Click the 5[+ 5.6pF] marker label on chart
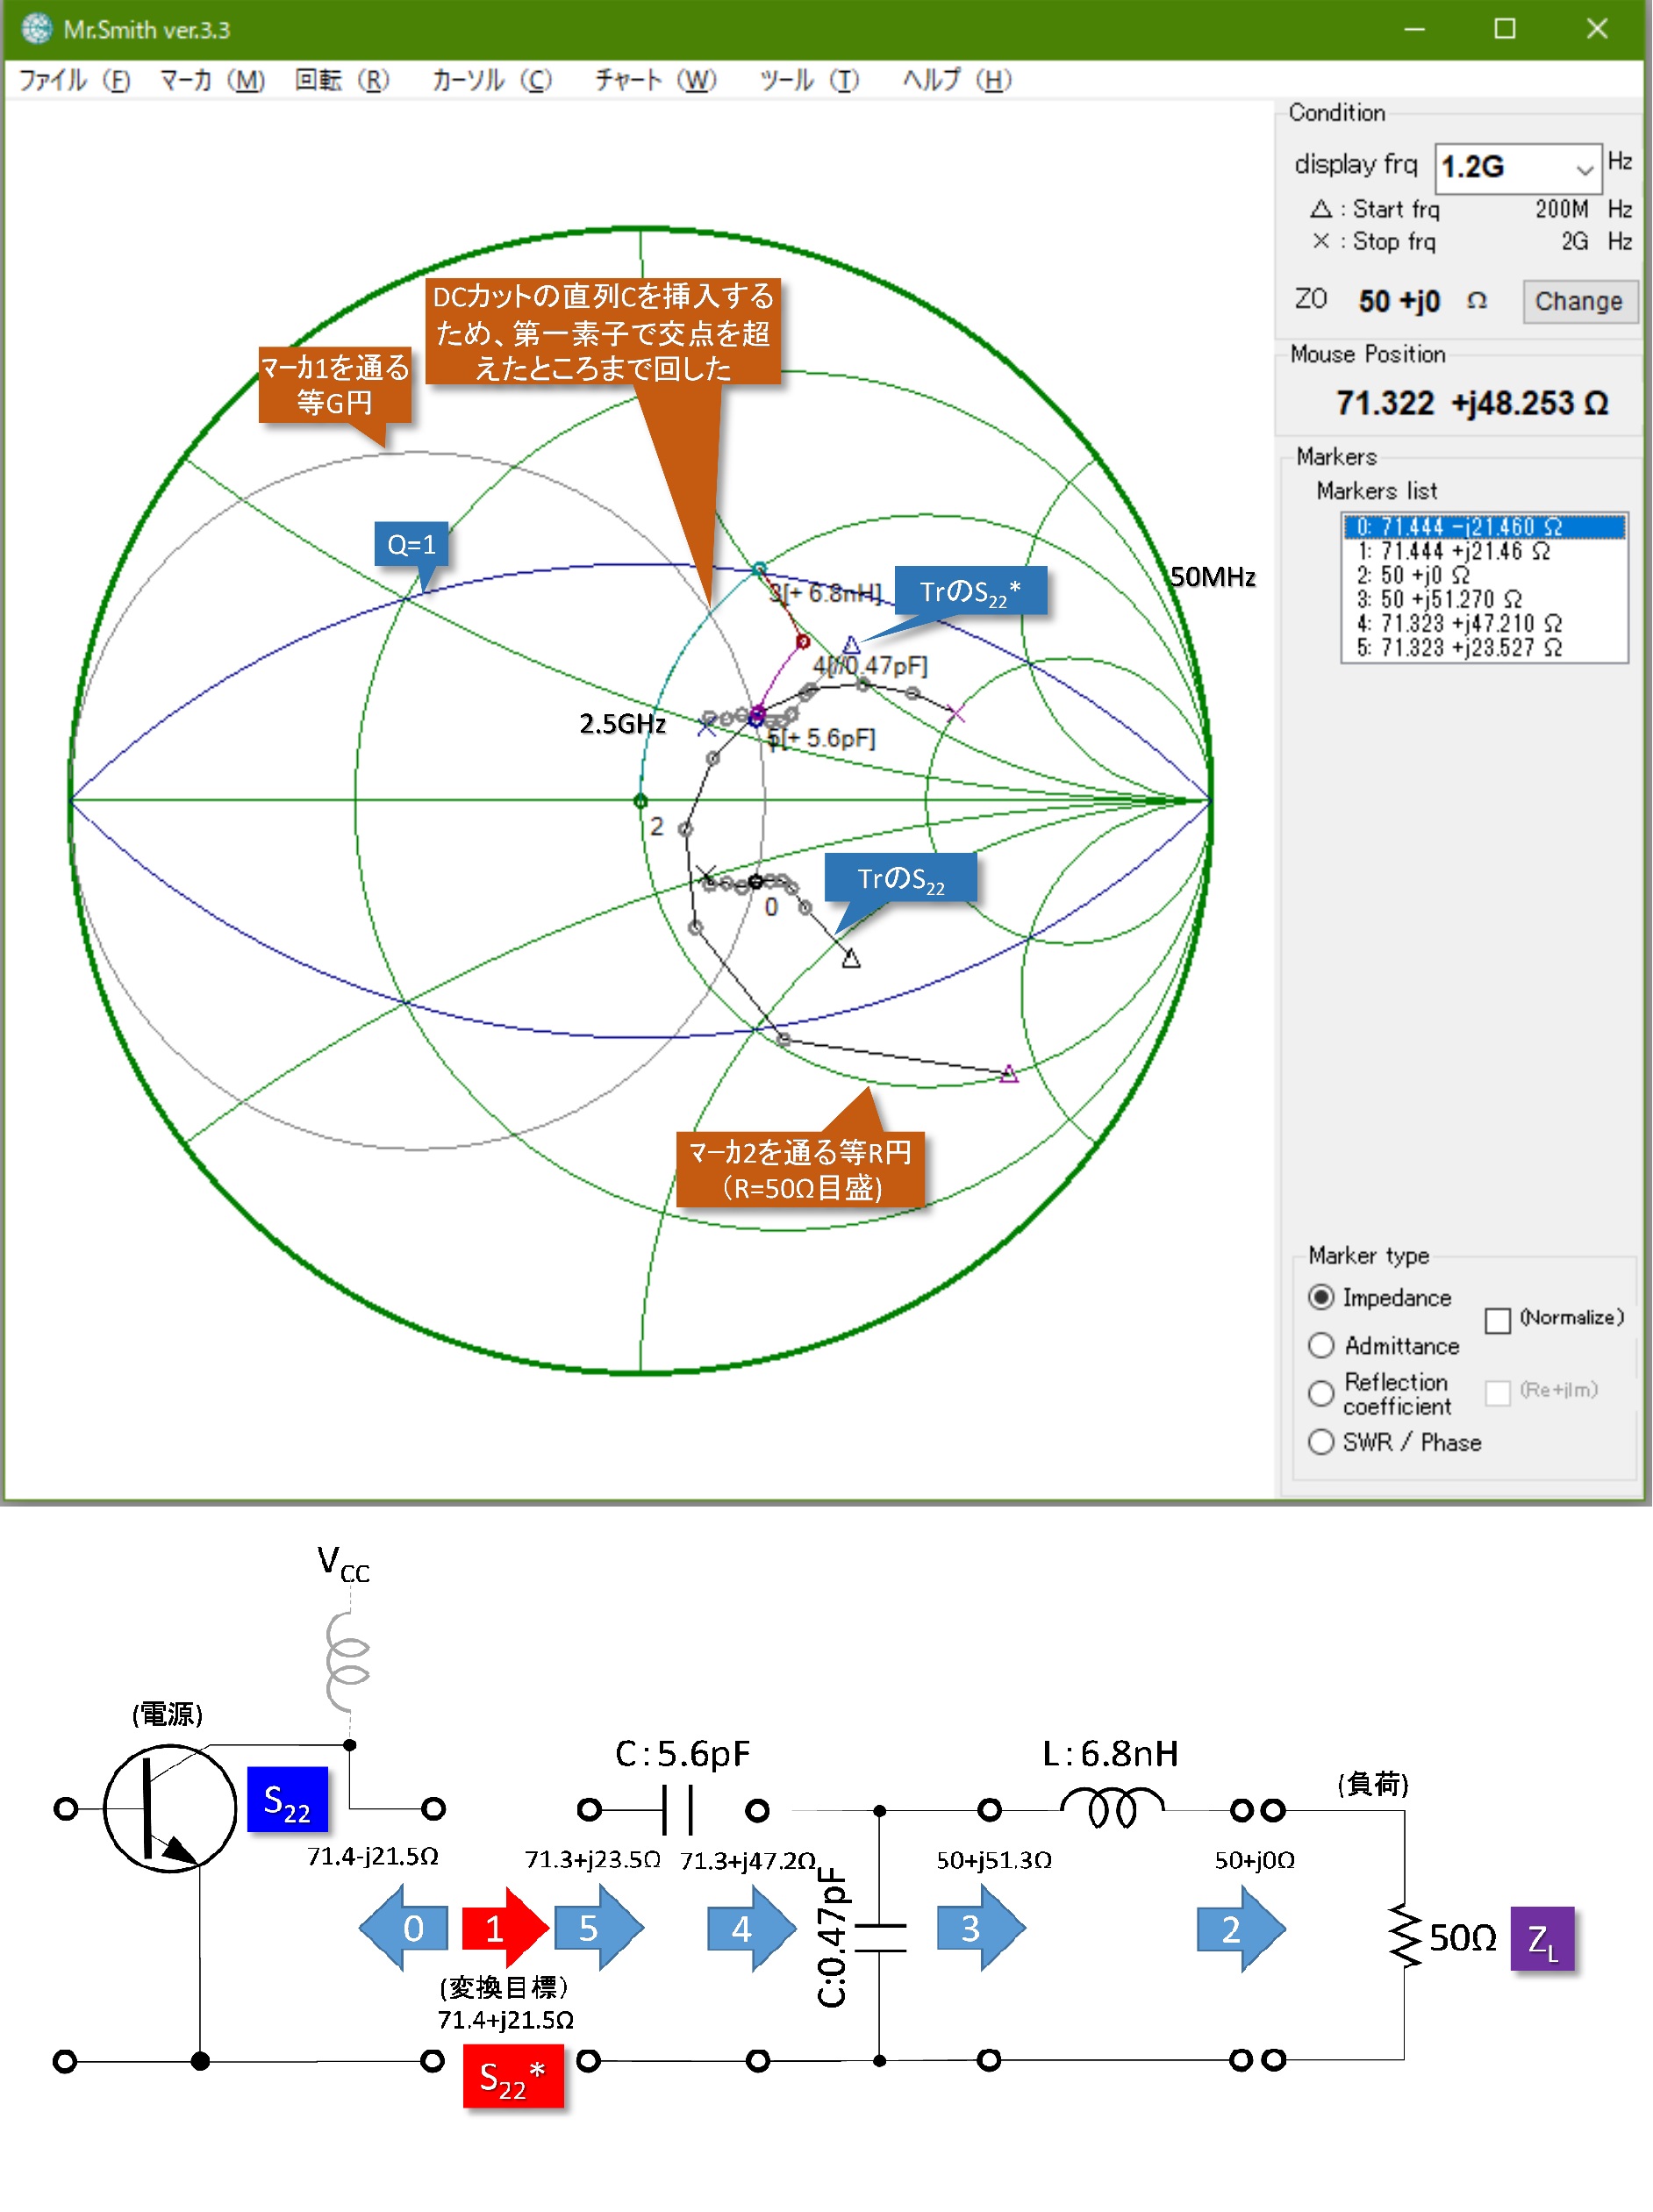This screenshot has height=2212, width=1653. (821, 738)
